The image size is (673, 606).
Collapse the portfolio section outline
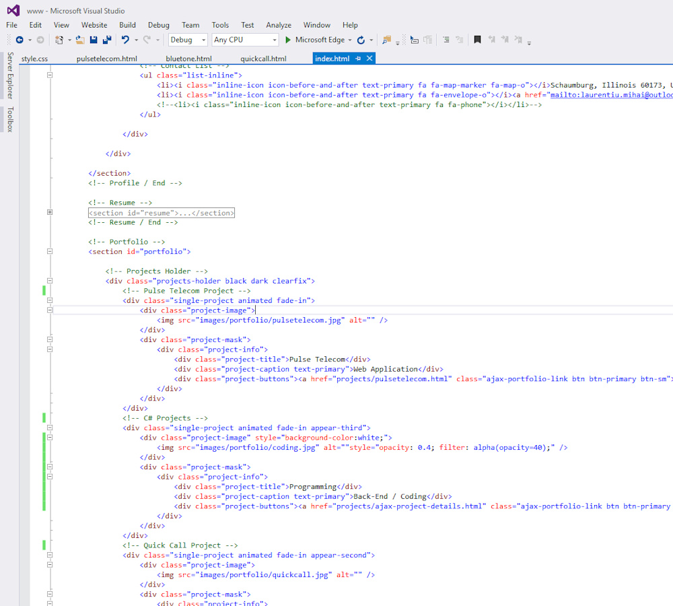pos(50,252)
